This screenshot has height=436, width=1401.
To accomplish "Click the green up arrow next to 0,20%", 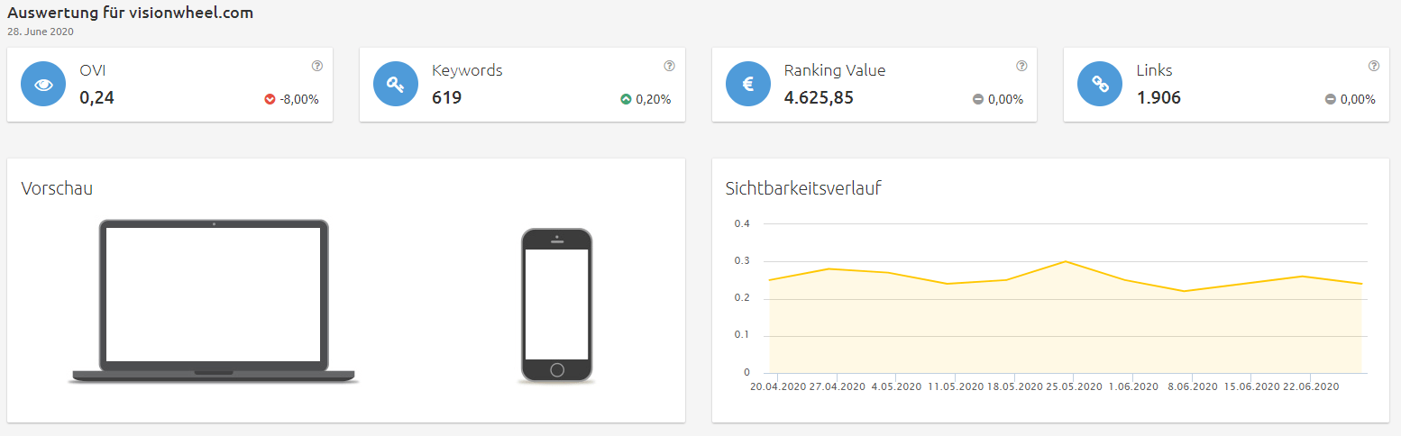I will click(x=626, y=99).
